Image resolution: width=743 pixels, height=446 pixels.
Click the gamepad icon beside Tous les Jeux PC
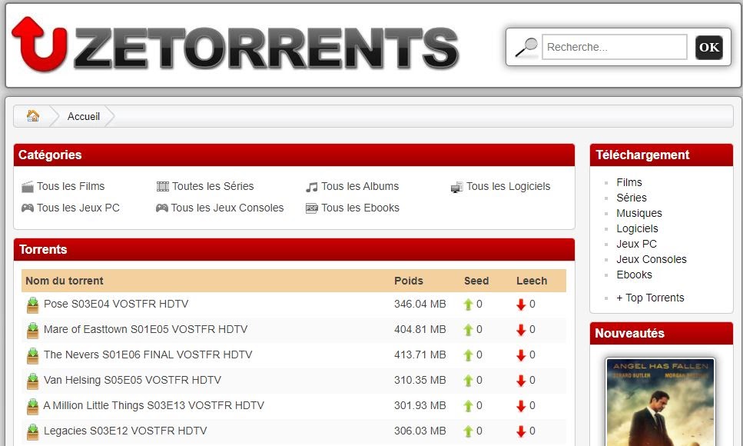pyautogui.click(x=28, y=208)
